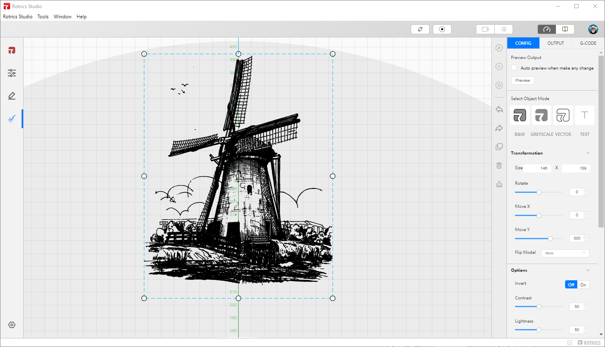Click the Size height input field
Image resolution: width=605 pixels, height=347 pixels.
pos(576,168)
